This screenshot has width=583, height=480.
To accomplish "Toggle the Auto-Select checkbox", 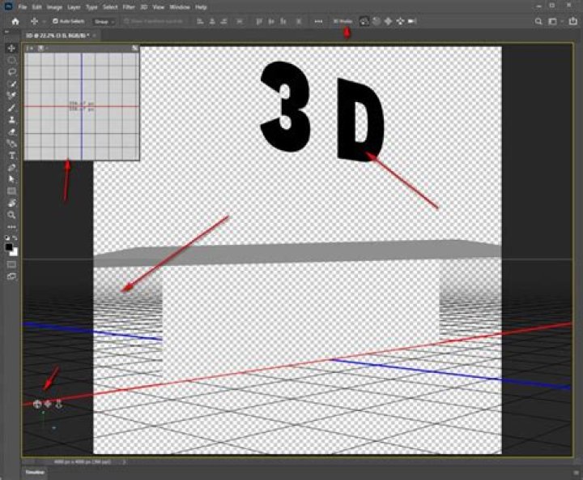I will tap(55, 21).
